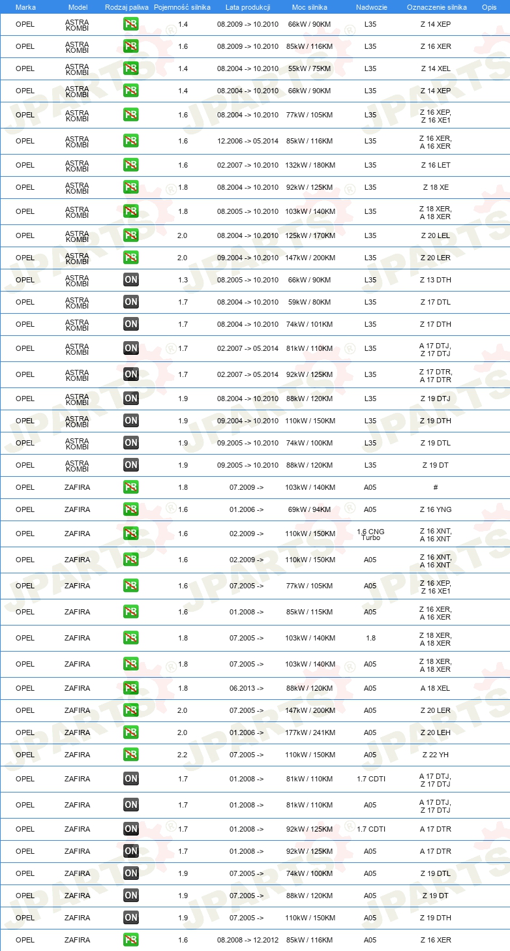
Task: Click the diesel ON icon in the Zafira Z 19 DT row
Action: point(131,896)
